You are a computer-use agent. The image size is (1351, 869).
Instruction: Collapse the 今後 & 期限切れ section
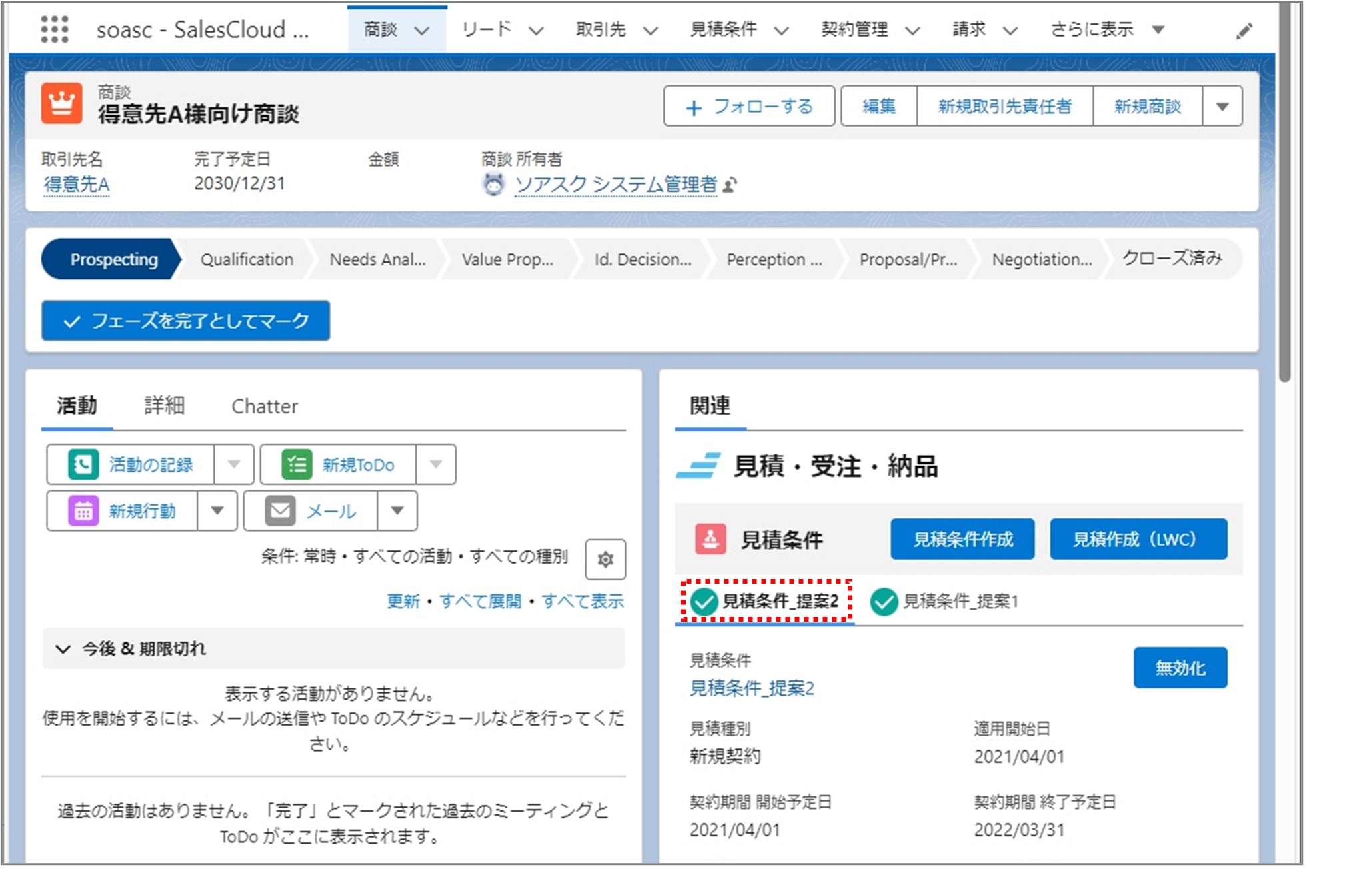click(63, 649)
